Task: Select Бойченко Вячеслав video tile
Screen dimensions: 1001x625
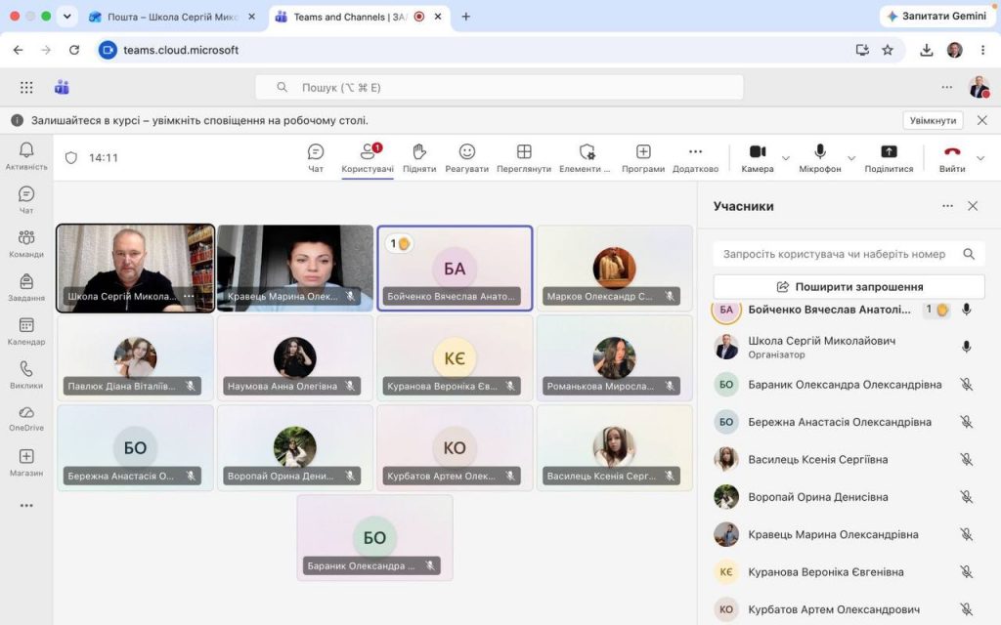Action: 455,268
